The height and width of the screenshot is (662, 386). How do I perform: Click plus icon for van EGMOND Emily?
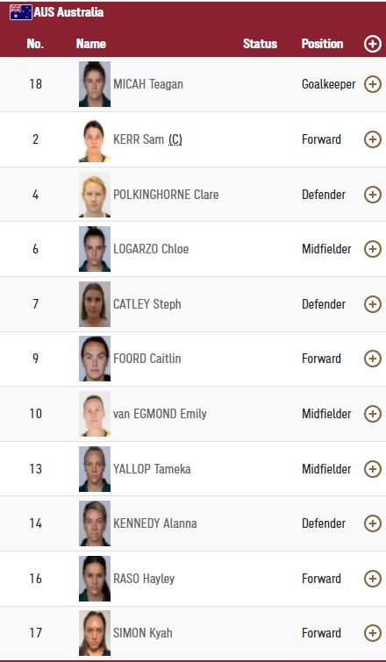point(373,414)
